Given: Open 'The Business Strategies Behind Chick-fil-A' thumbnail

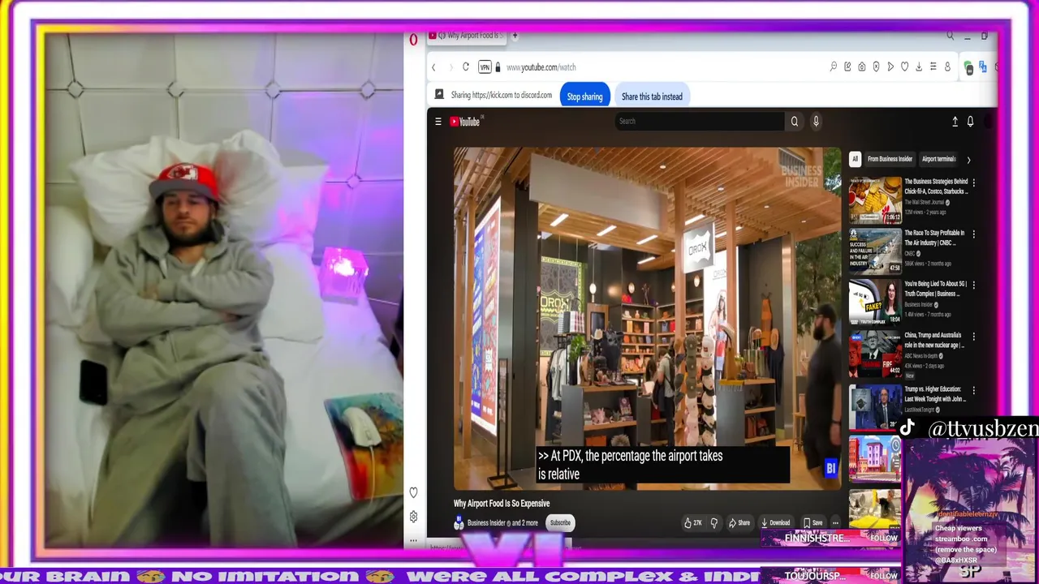Looking at the screenshot, I should pyautogui.click(x=875, y=200).
